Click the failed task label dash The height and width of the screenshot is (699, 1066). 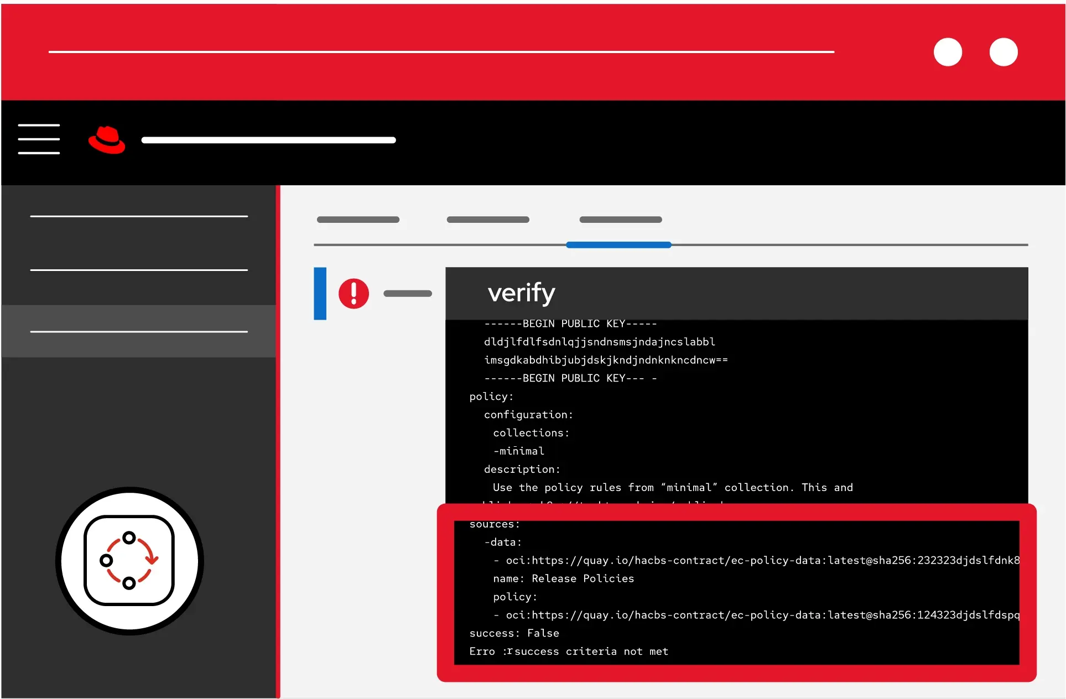tap(408, 294)
